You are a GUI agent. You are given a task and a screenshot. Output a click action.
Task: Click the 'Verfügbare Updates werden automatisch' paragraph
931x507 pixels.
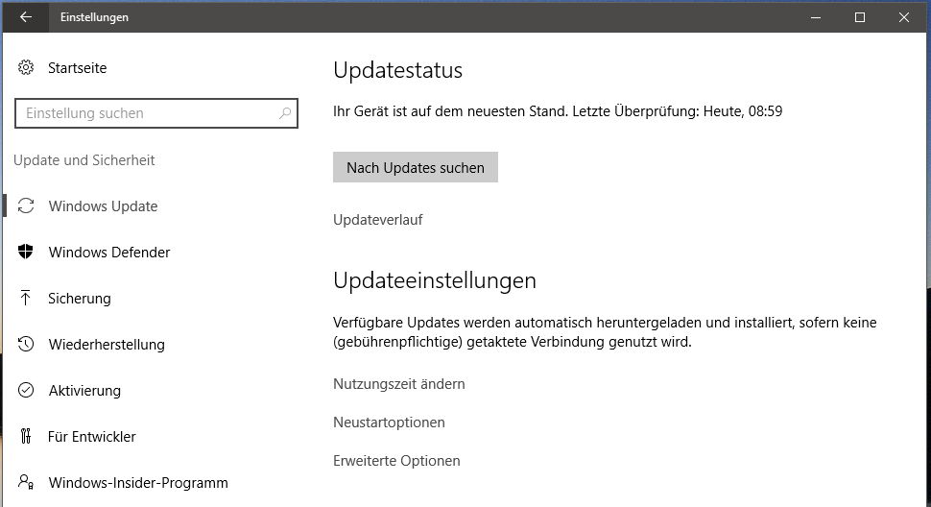pyautogui.click(x=605, y=332)
